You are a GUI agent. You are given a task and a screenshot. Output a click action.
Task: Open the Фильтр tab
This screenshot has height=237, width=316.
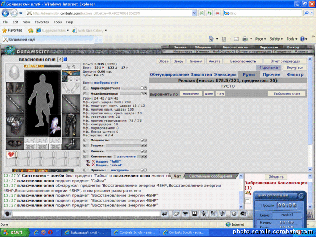295,75
